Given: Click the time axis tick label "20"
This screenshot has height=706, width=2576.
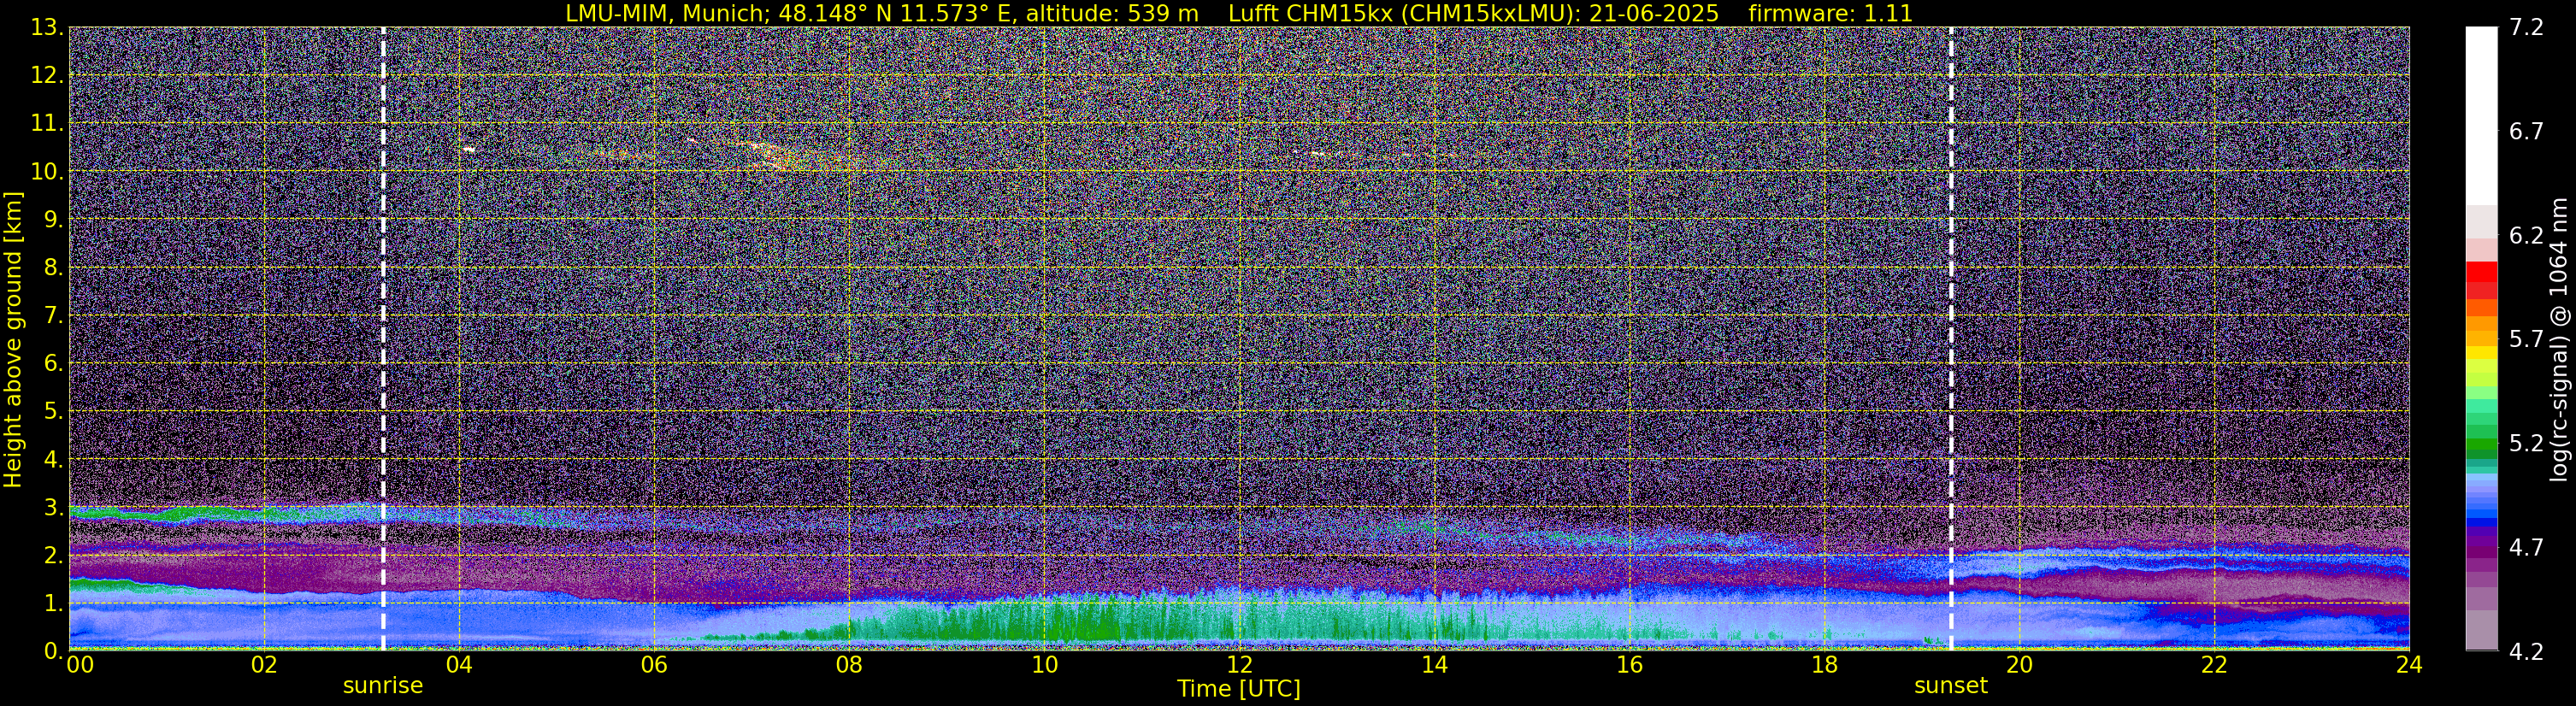Looking at the screenshot, I should 2019,665.
